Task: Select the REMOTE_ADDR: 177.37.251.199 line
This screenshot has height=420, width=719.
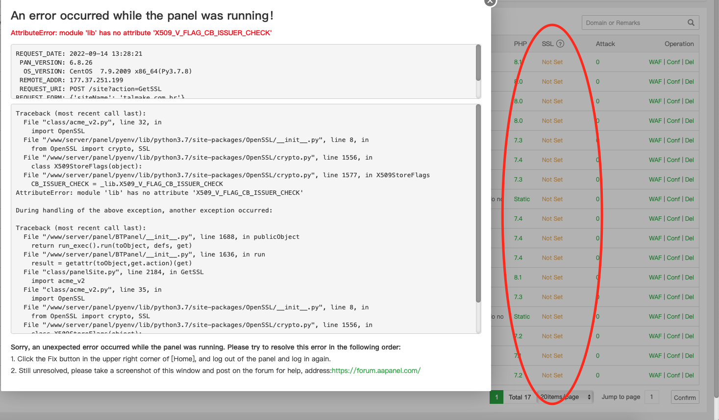Action: pyautogui.click(x=72, y=80)
